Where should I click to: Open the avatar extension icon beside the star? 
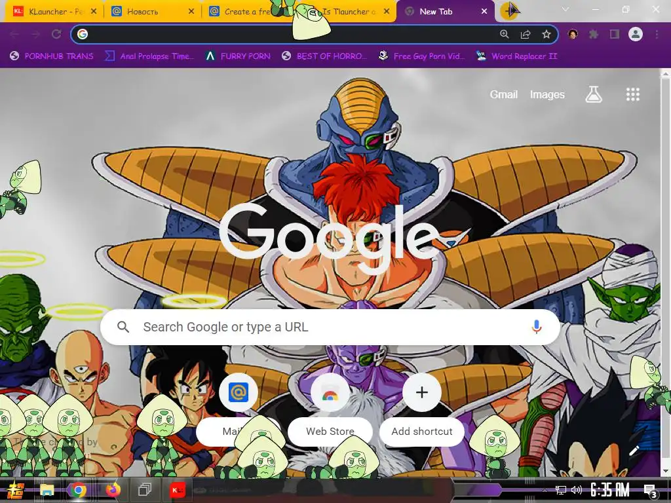tap(573, 34)
